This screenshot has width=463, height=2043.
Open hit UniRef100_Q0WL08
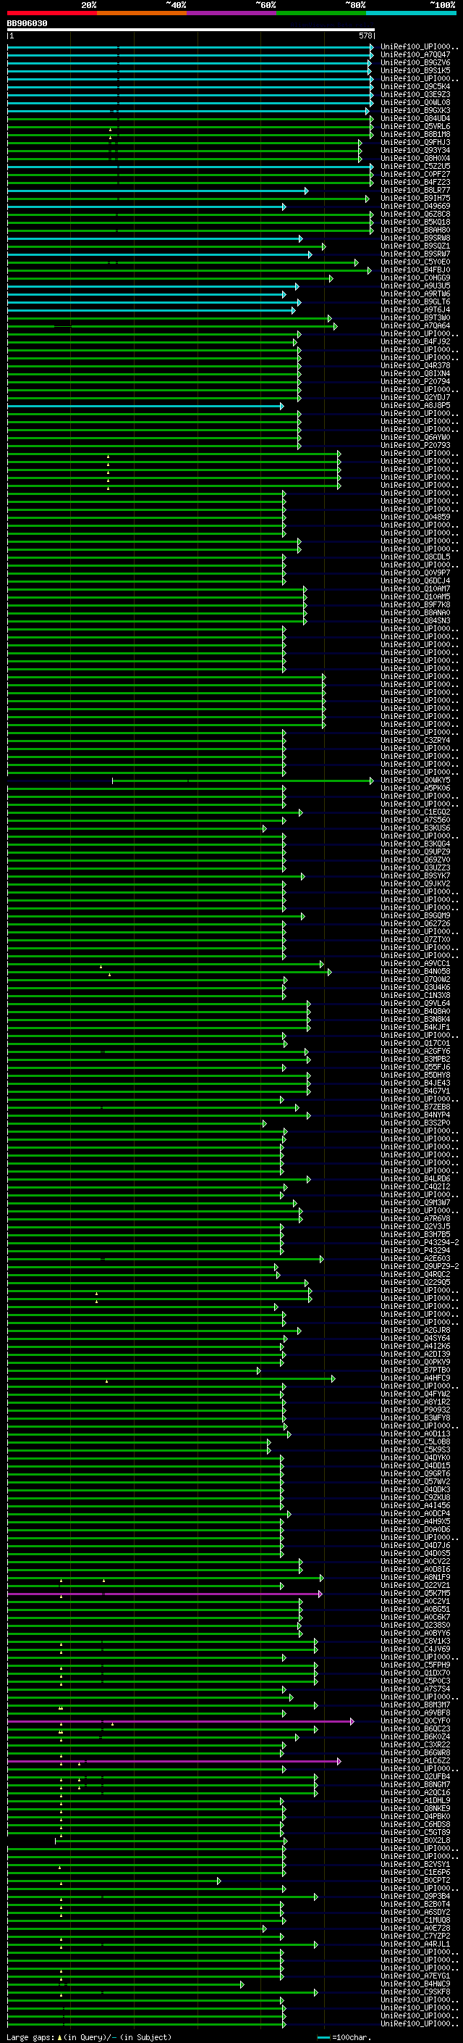coord(415,102)
